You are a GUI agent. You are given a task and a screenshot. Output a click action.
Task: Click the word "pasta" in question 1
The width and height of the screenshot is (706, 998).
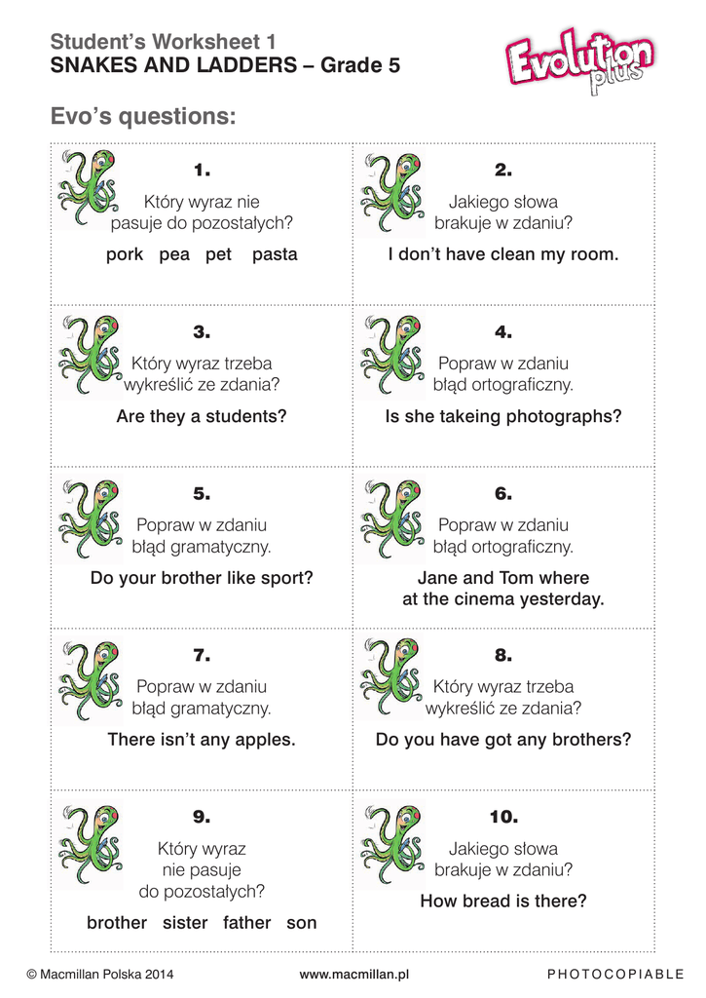(275, 255)
